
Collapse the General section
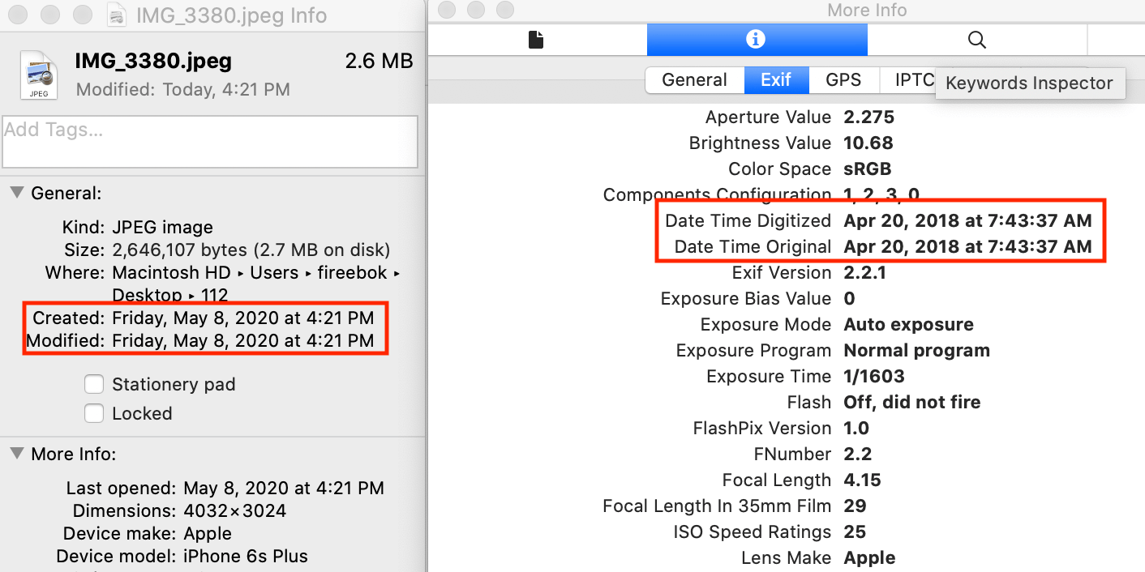[x=18, y=193]
